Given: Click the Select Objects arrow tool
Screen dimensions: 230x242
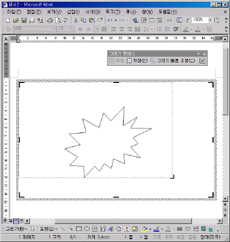Looking at the screenshot, I should [x=33, y=229].
